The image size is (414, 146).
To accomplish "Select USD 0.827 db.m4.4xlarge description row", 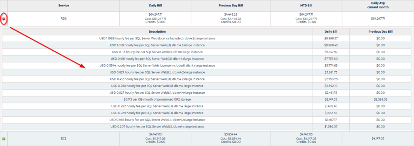I will (157, 93).
